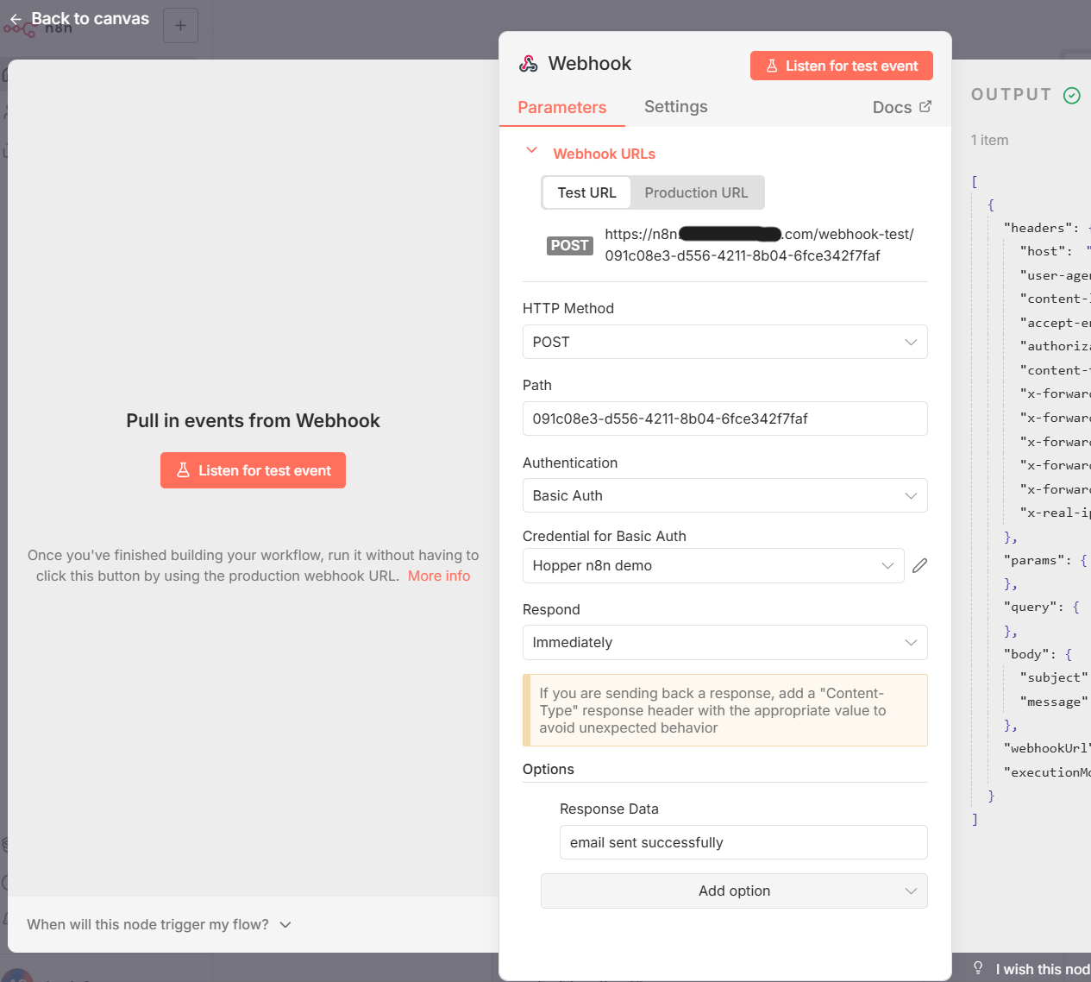Open Docs via the external link icon
The width and height of the screenshot is (1091, 982).
click(926, 106)
